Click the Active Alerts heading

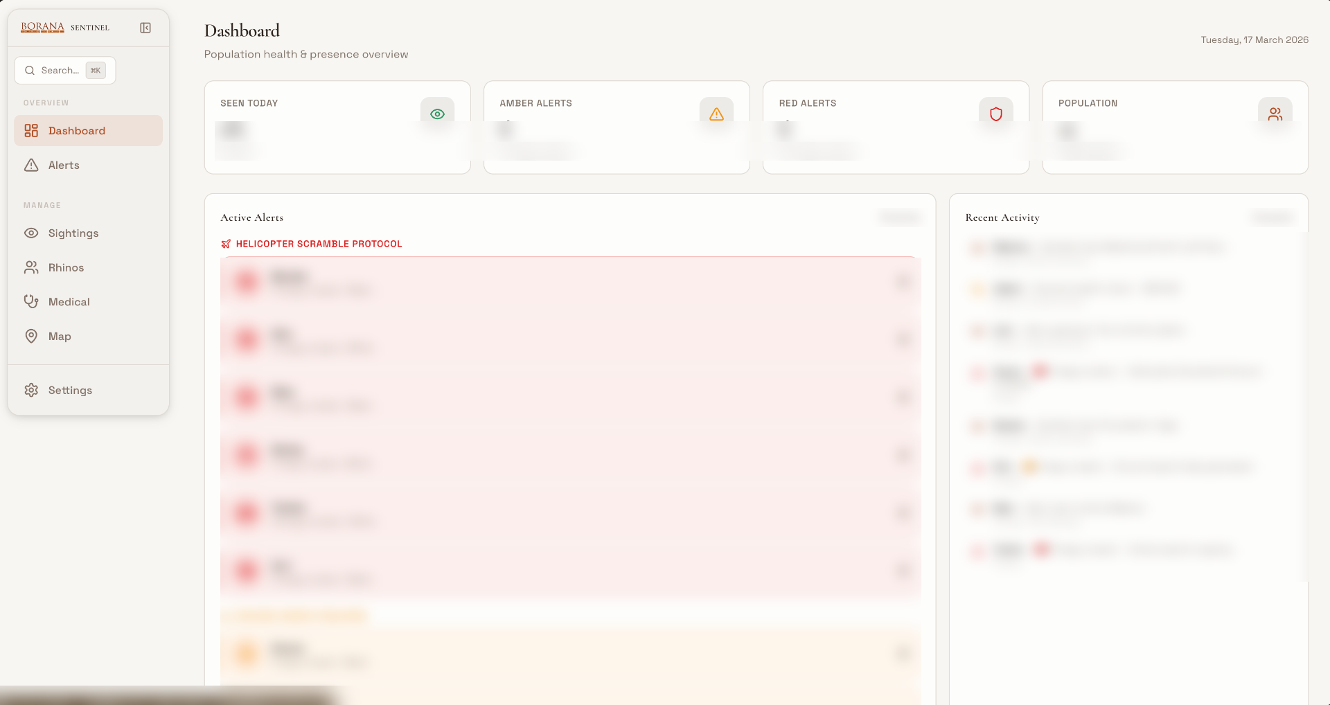251,217
